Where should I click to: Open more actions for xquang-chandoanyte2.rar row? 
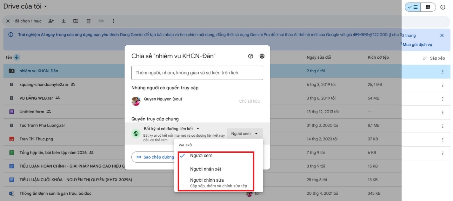pos(443,85)
